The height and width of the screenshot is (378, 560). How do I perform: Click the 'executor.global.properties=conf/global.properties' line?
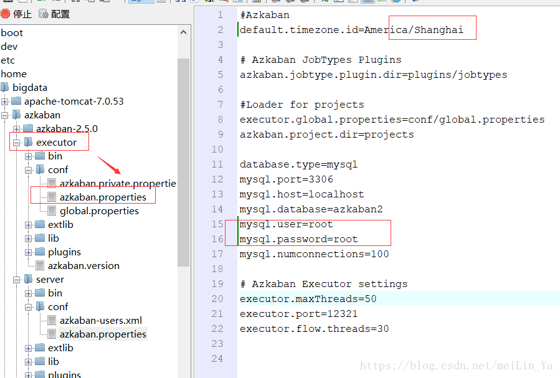392,119
